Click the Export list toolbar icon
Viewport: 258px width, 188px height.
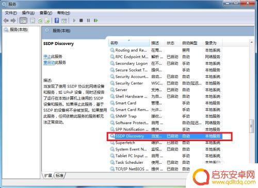click(47, 21)
